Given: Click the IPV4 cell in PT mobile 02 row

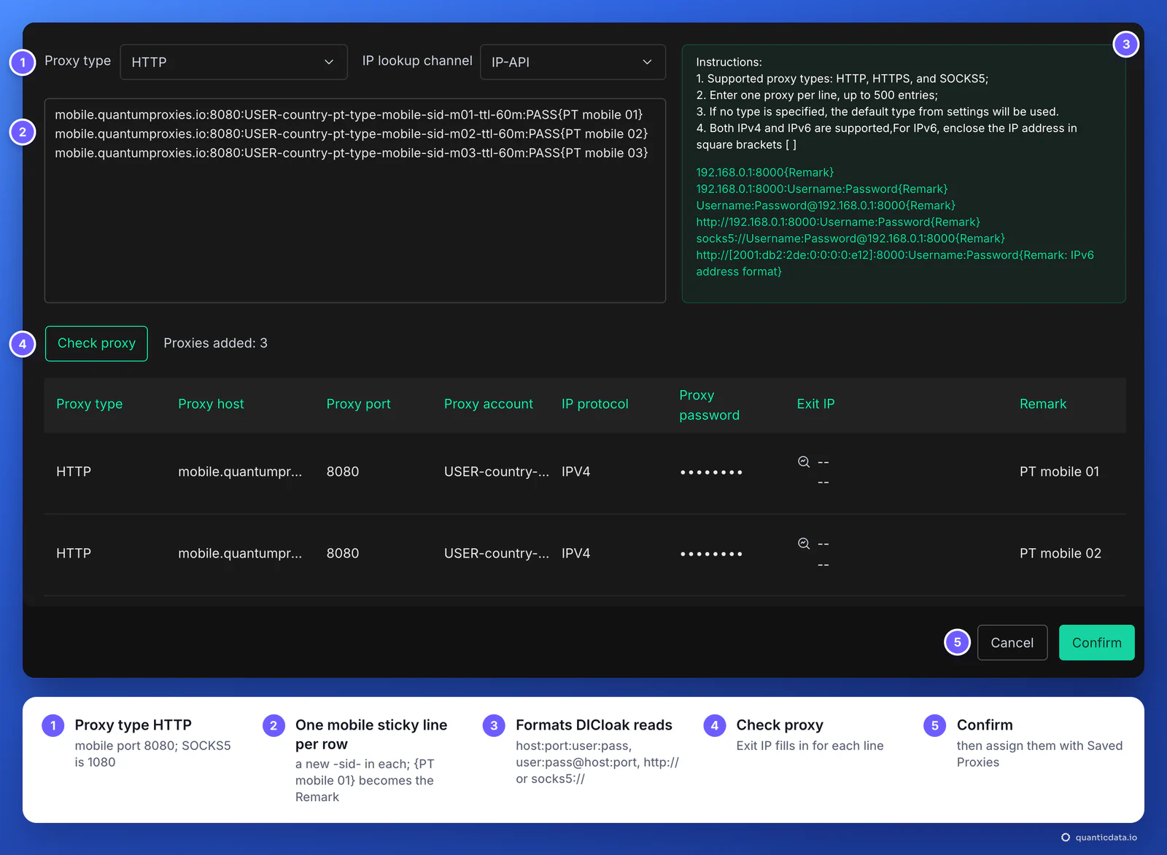Looking at the screenshot, I should click(576, 553).
